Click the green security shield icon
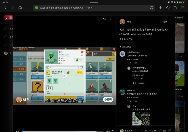 tap(37, 8)
